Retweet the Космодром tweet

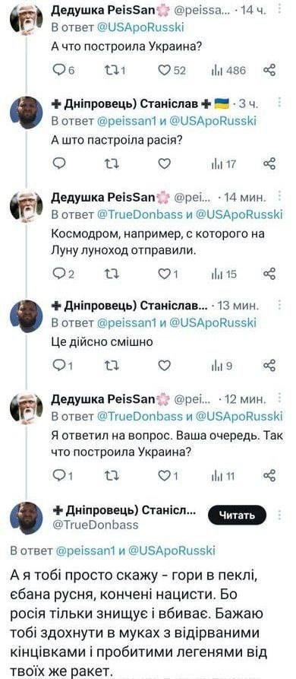pos(112,274)
